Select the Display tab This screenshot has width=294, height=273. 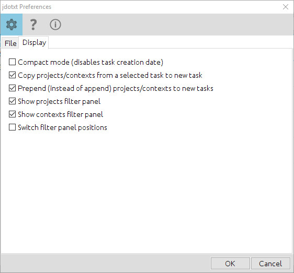click(34, 42)
